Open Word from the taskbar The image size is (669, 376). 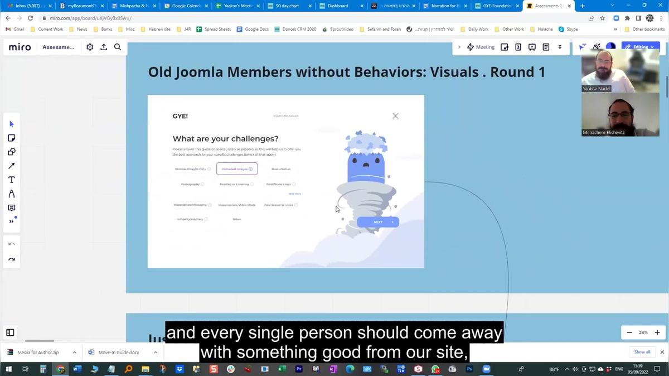click(77, 369)
